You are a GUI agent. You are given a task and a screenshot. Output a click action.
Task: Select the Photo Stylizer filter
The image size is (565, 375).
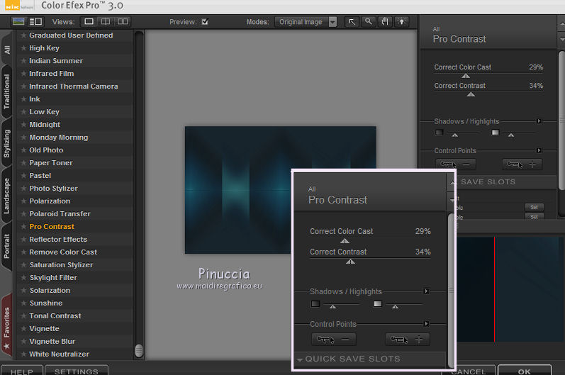coord(54,189)
